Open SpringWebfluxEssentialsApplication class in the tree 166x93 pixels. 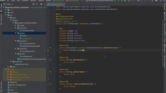pos(32,59)
